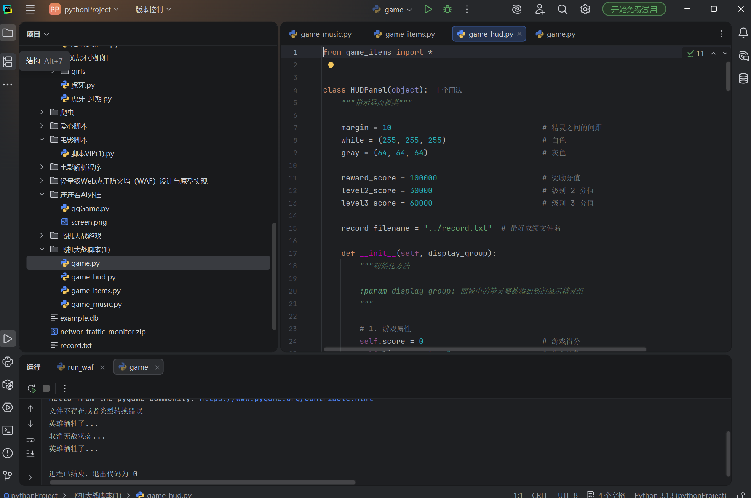751x498 pixels.
Task: Collapse the 飞机大战脚本(1) folder
Action: 42,249
